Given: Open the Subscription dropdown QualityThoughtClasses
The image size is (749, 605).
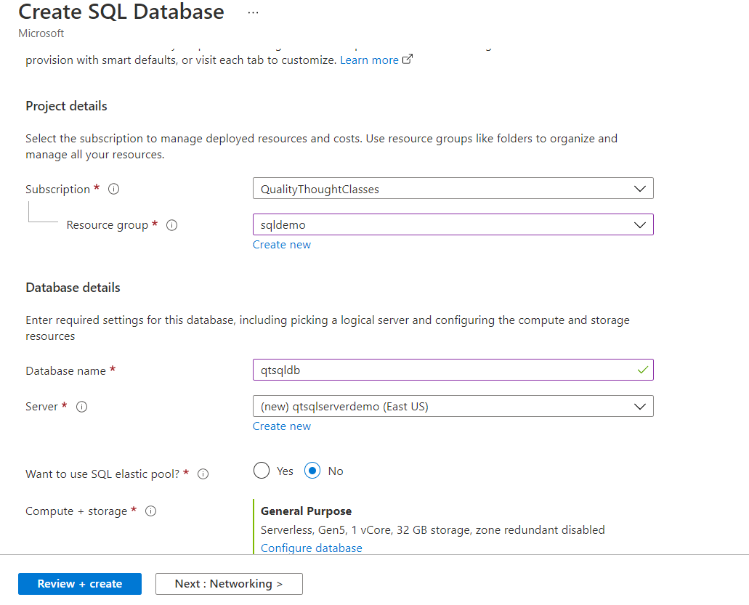Looking at the screenshot, I should pyautogui.click(x=453, y=189).
